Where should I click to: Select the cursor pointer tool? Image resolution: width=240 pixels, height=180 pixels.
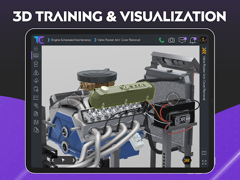pyautogui.click(x=63, y=160)
